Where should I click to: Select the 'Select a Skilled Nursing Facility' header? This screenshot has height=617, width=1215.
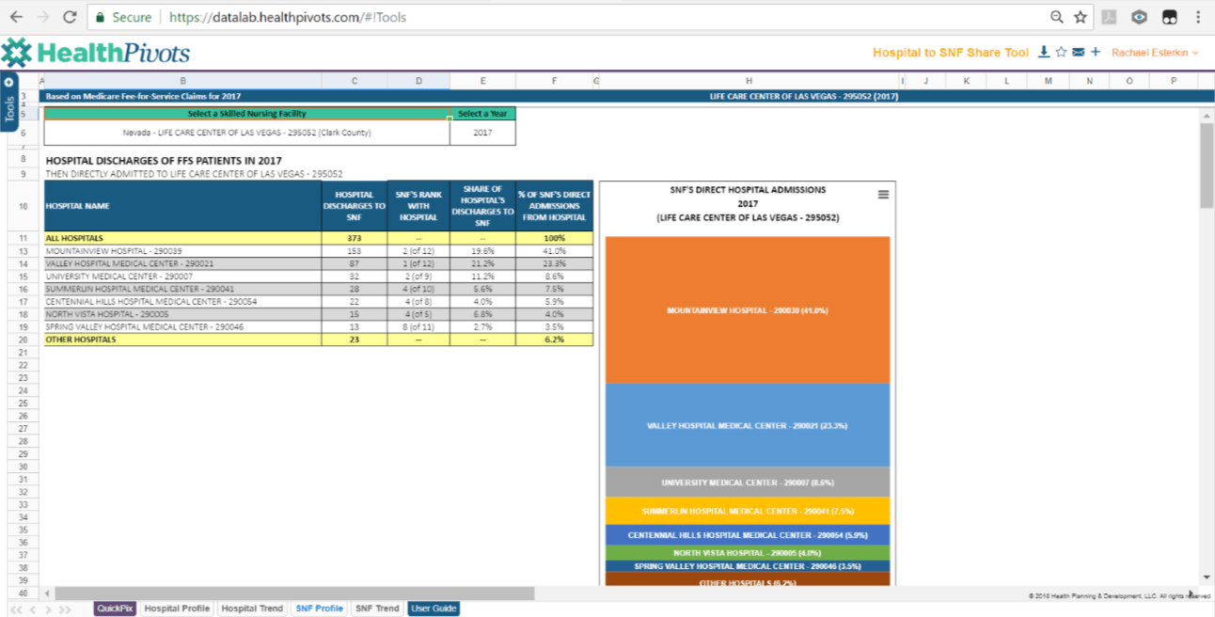(x=246, y=114)
